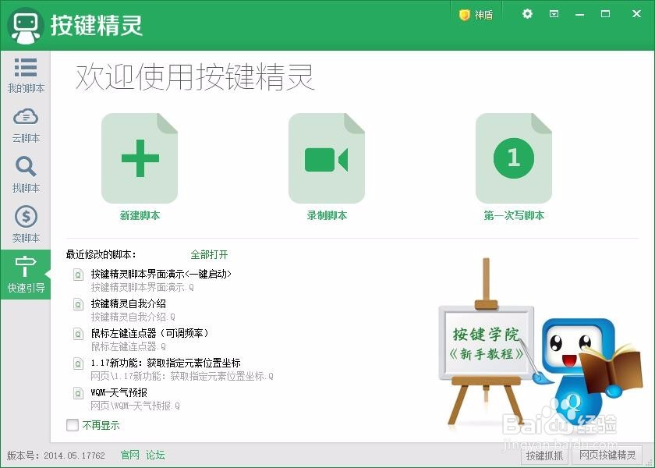655x468 pixels.
Task: Click the 神盾 shield button
Action: pyautogui.click(x=476, y=15)
